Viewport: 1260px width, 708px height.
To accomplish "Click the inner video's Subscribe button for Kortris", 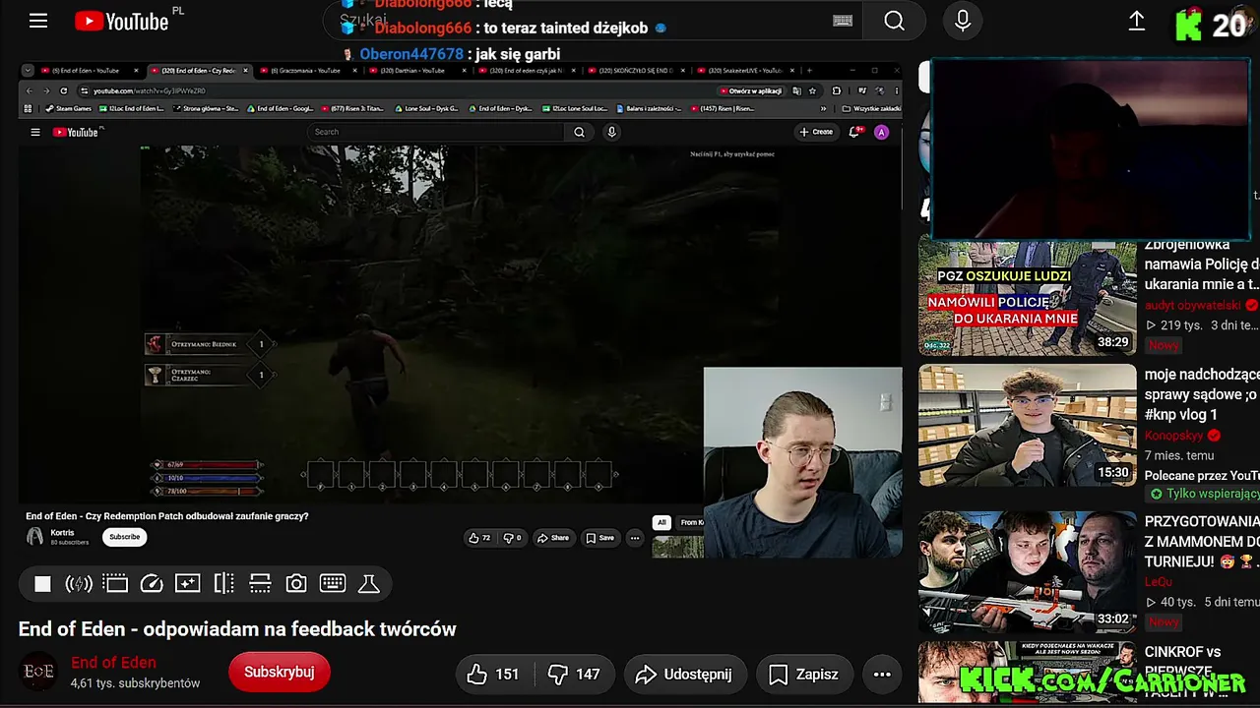I will click(x=125, y=537).
